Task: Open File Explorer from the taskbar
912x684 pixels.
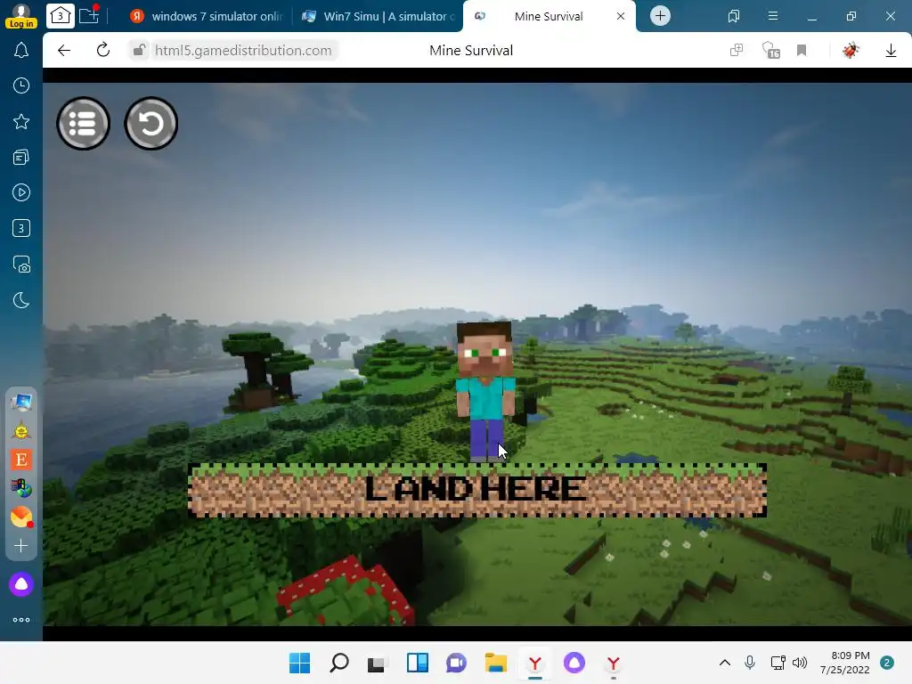Action: click(x=496, y=663)
